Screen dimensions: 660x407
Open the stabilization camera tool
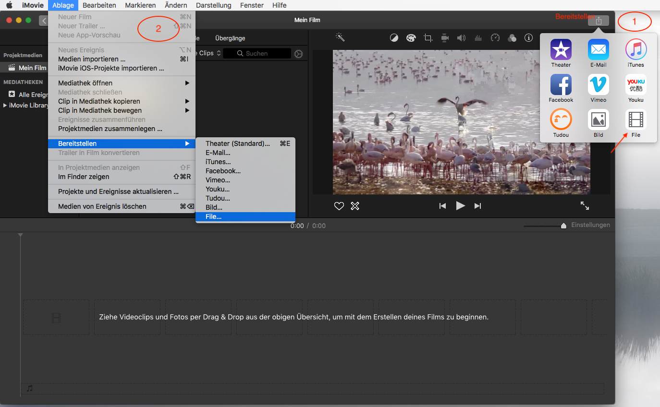(x=445, y=38)
